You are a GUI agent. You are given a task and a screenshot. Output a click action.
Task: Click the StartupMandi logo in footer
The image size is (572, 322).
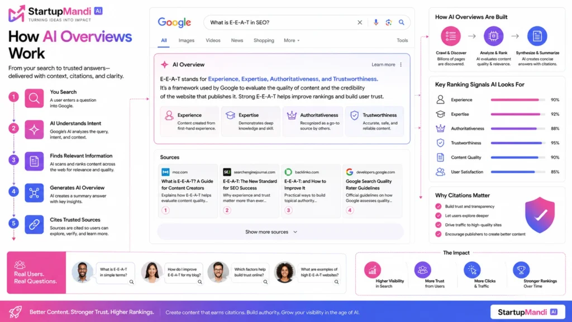coord(527,312)
